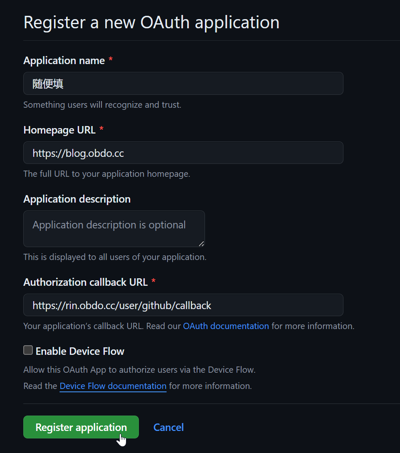The height and width of the screenshot is (453, 400).
Task: Click the 'Authorization callback URL' label
Action: coord(85,282)
